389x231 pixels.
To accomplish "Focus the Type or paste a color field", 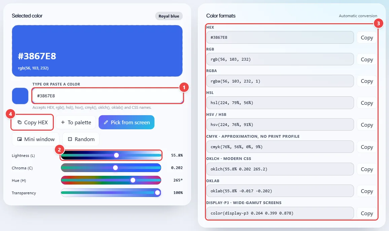I will pyautogui.click(x=108, y=96).
